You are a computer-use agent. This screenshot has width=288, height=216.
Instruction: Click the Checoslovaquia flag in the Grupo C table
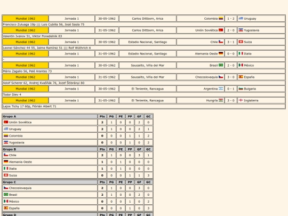[6, 188]
